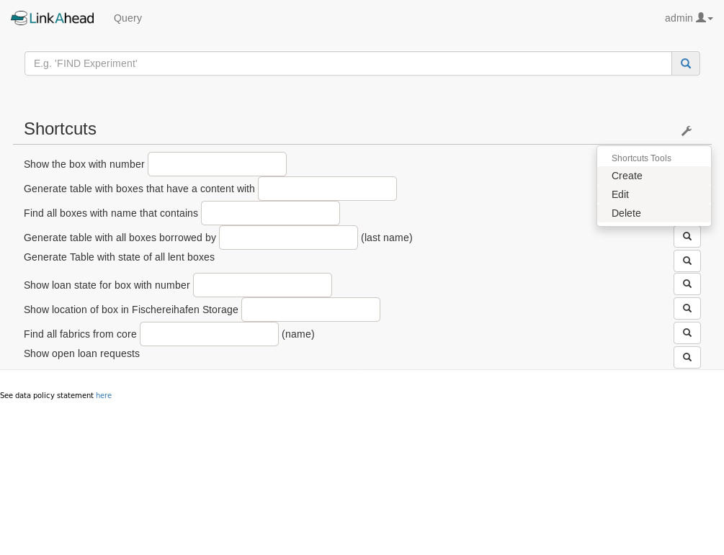Run search for Fischereihafen Storage location
Viewport: 724px width, 555px height.
coord(687,308)
